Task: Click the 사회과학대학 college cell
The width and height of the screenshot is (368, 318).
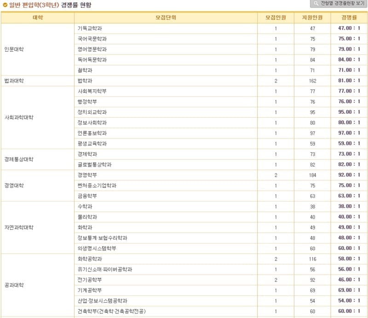Action: 38,117
